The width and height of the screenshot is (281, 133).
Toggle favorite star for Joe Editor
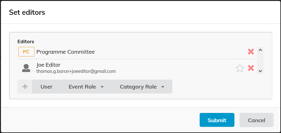pos(240,68)
